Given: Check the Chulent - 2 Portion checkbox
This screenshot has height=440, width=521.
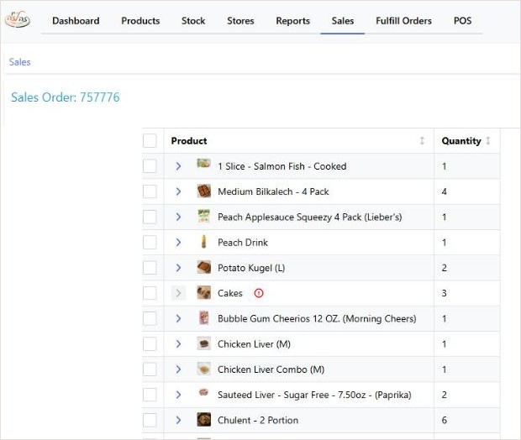Looking at the screenshot, I should tap(150, 420).
